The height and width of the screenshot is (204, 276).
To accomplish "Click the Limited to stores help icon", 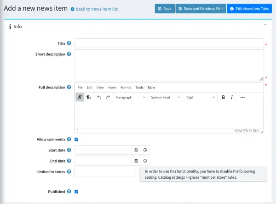I will click(69, 172).
